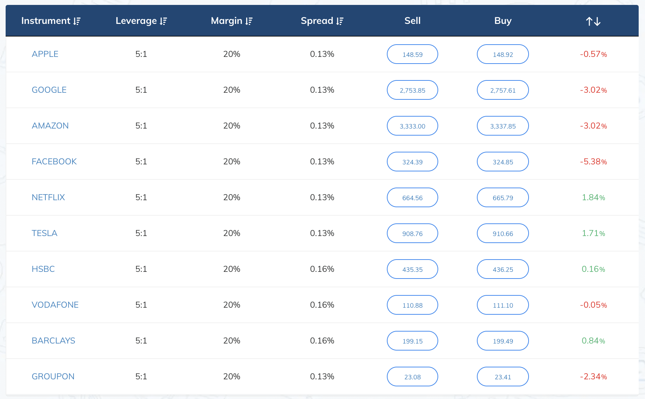Screen dimensions: 645x399
Task: Sell VODAFONE at 110.88
Action: (413, 305)
